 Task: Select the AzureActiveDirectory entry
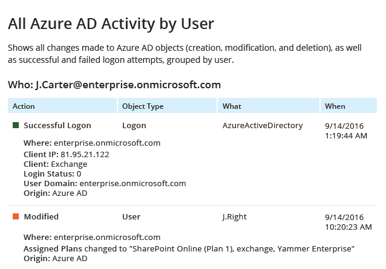click(263, 126)
